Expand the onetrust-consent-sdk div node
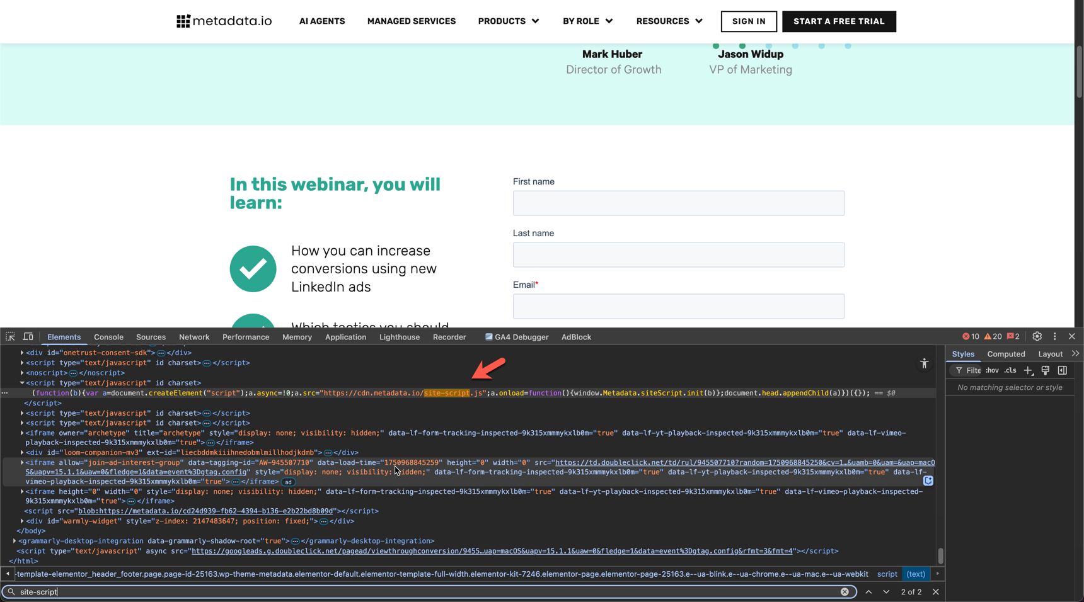Screen dimensions: 1084x602 (x=22, y=353)
